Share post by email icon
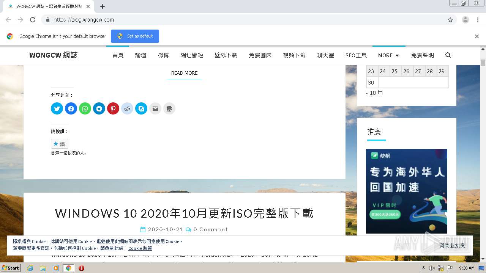Screen dimensions: 486x273 [x=155, y=109]
